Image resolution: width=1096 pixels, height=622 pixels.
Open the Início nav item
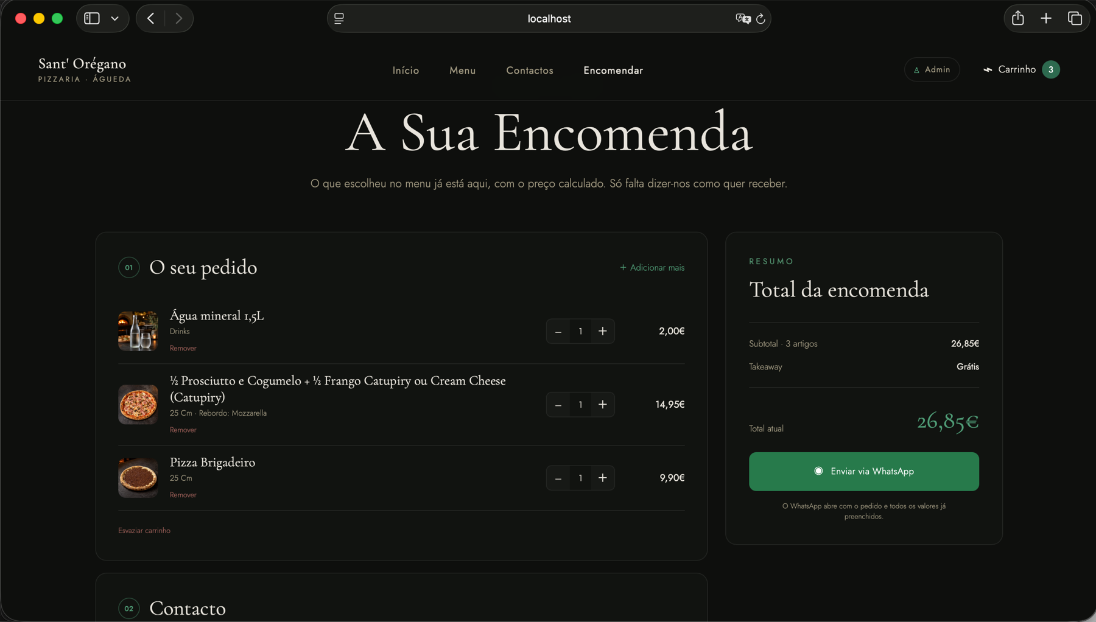tap(406, 71)
